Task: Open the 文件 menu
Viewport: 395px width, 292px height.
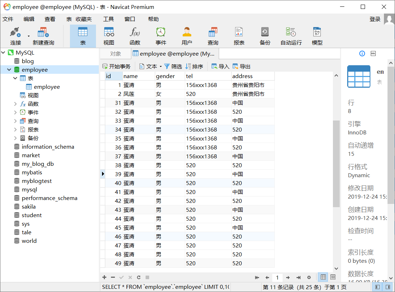Action: (x=8, y=19)
